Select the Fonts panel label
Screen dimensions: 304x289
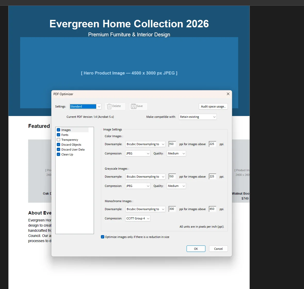[x=65, y=135]
